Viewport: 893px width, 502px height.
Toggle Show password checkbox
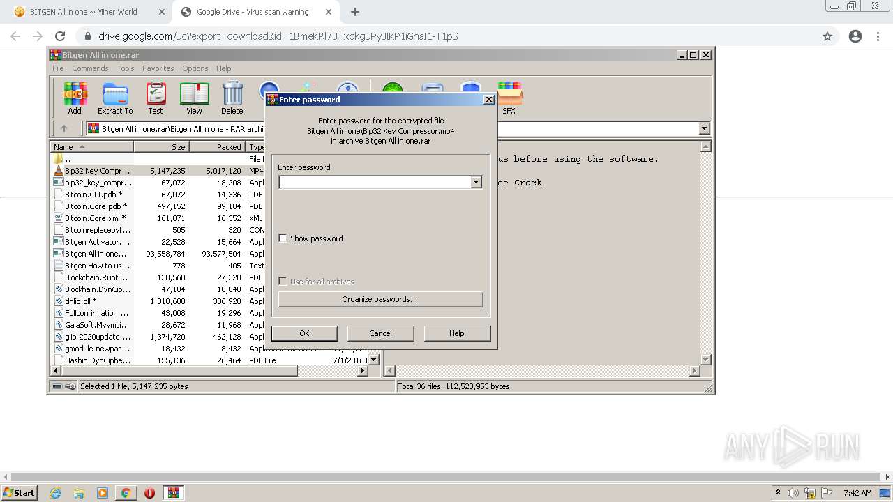pyautogui.click(x=283, y=238)
